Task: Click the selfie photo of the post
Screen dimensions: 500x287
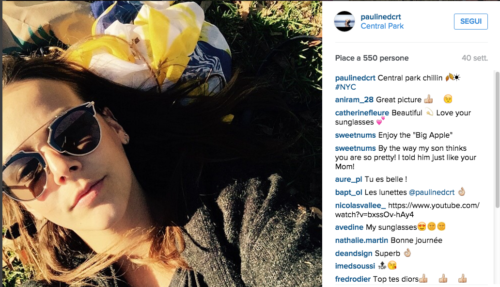Action: coord(162,143)
